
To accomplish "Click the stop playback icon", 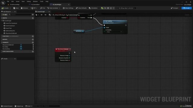I will pos(108,8).
